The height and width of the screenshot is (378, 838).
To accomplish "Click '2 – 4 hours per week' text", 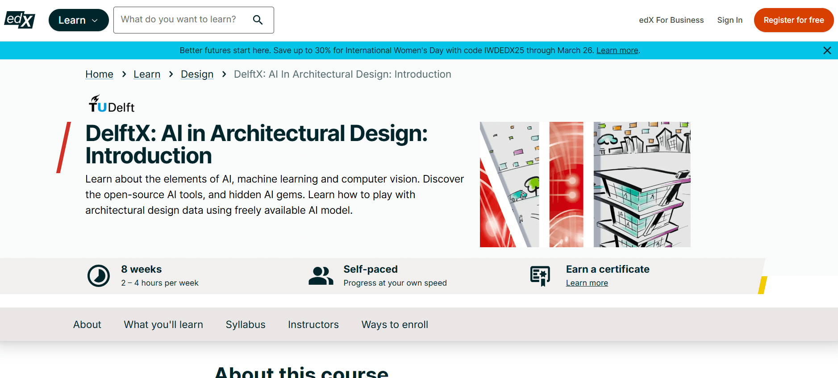I will pos(160,283).
